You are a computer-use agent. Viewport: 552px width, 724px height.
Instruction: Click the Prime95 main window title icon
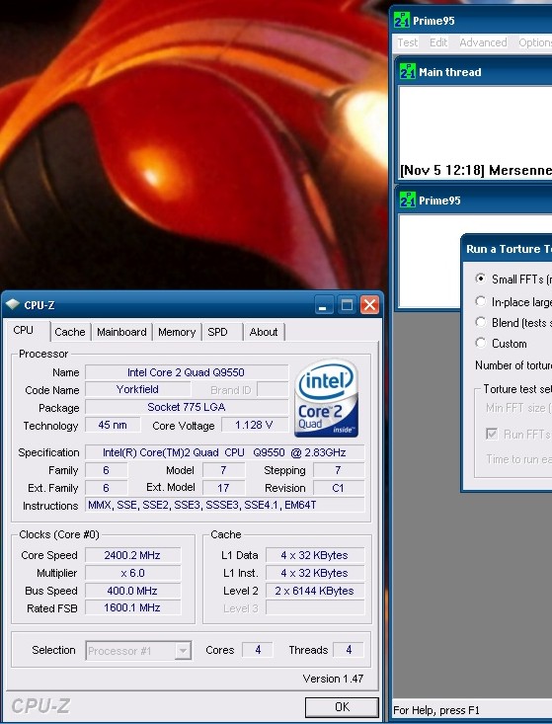coord(402,20)
